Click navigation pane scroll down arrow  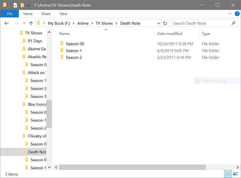point(49,167)
